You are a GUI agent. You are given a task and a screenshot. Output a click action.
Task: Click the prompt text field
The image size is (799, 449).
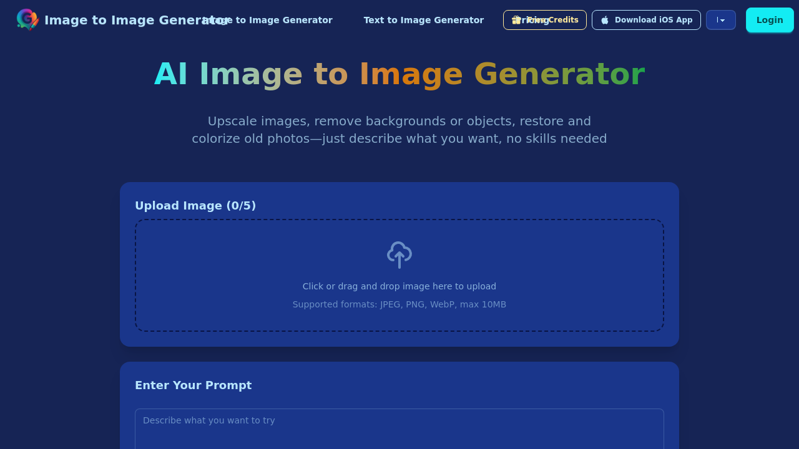click(399, 428)
